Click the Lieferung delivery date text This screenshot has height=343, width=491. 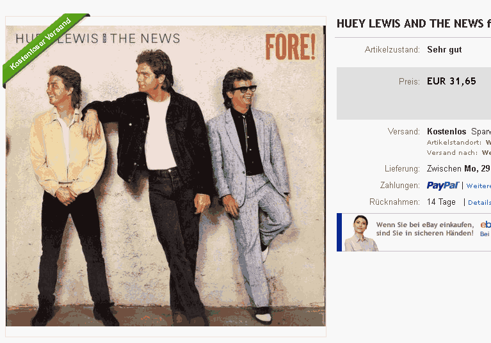[459, 169]
